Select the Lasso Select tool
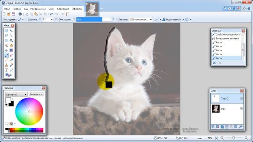The image size is (253, 142). coord(6,35)
